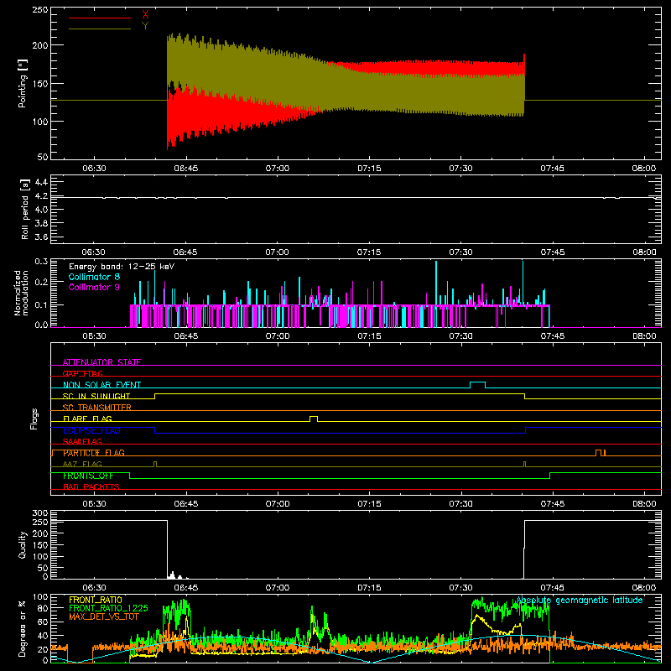Click the 0.1 tick on modulation axis
The width and height of the screenshot is (671, 671).
click(41, 305)
